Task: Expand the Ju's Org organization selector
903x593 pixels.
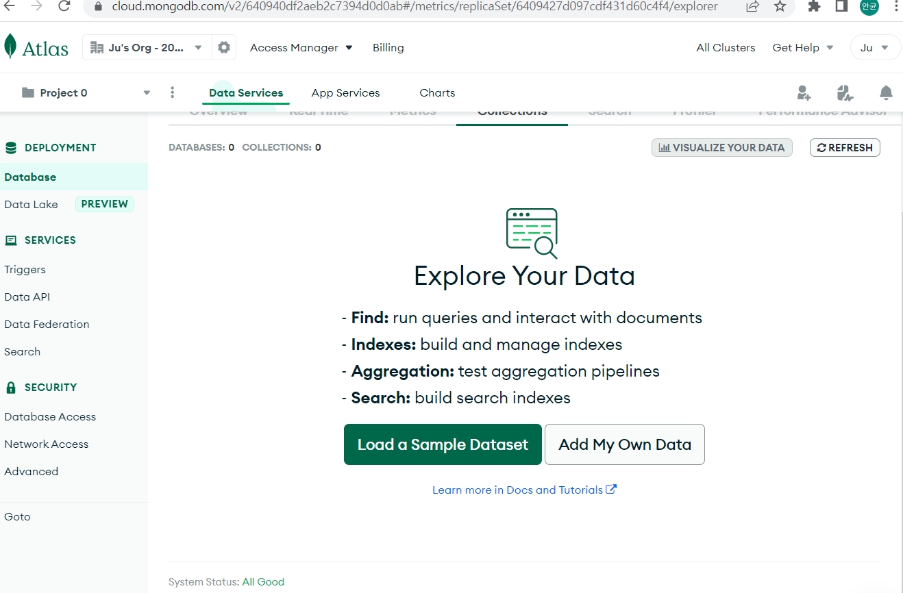Action: point(147,48)
